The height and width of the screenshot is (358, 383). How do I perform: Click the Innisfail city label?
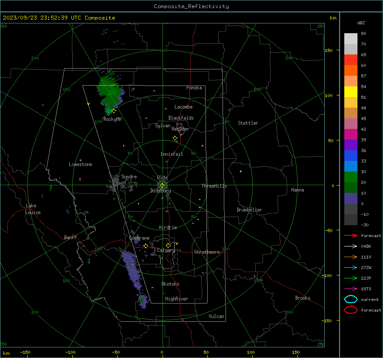171,154
